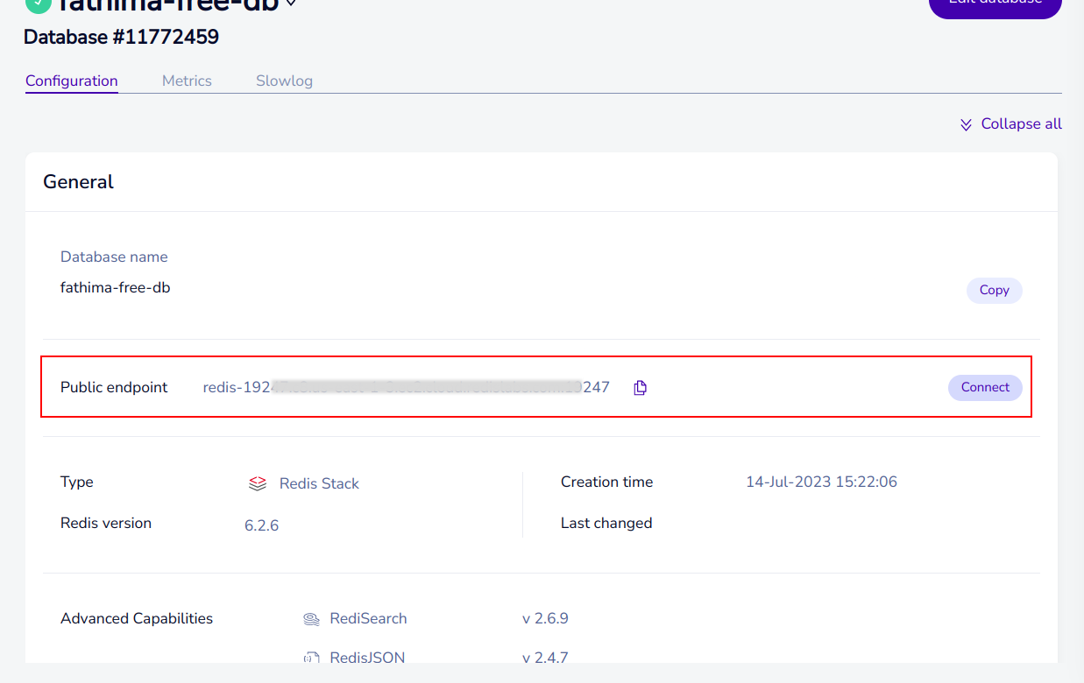This screenshot has height=683, width=1084.
Task: Click the Database name field label
Action: (x=114, y=257)
